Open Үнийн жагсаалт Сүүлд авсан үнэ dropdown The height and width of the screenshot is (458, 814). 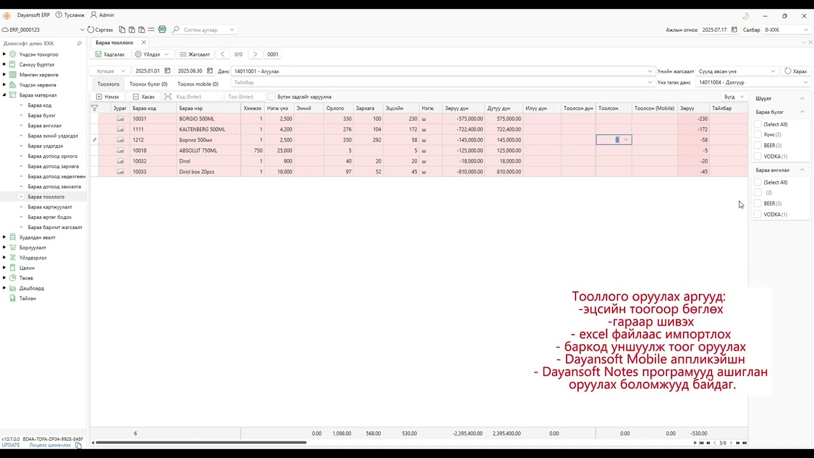737,71
